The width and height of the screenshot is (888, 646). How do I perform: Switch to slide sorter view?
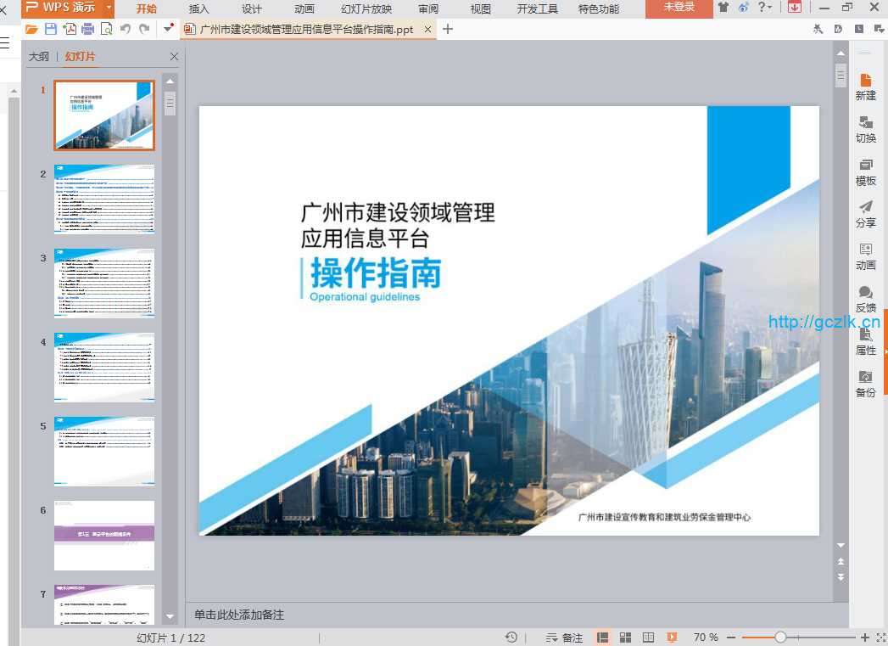(625, 638)
